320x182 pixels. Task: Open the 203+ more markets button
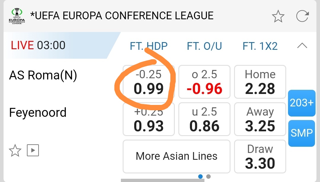[302, 103]
